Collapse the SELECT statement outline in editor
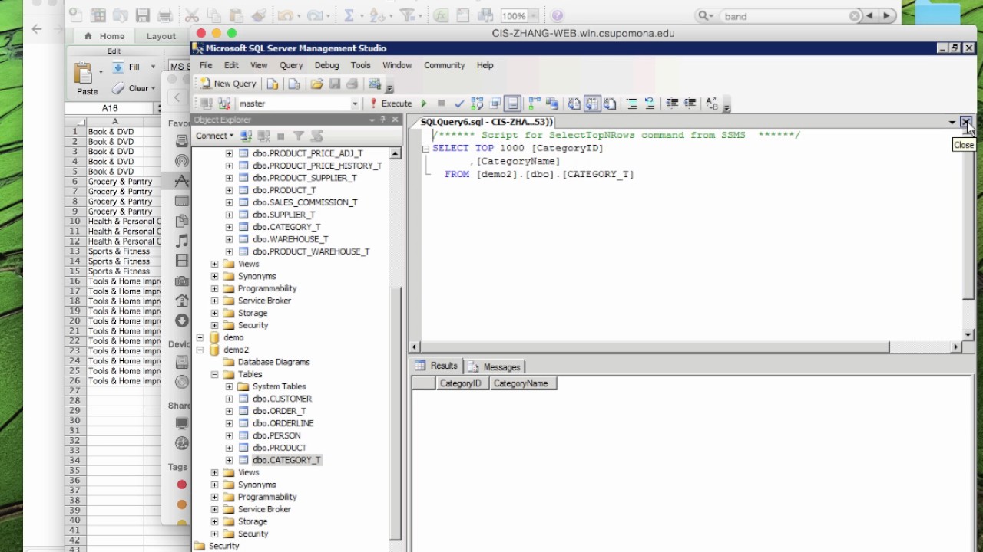 pyautogui.click(x=425, y=149)
